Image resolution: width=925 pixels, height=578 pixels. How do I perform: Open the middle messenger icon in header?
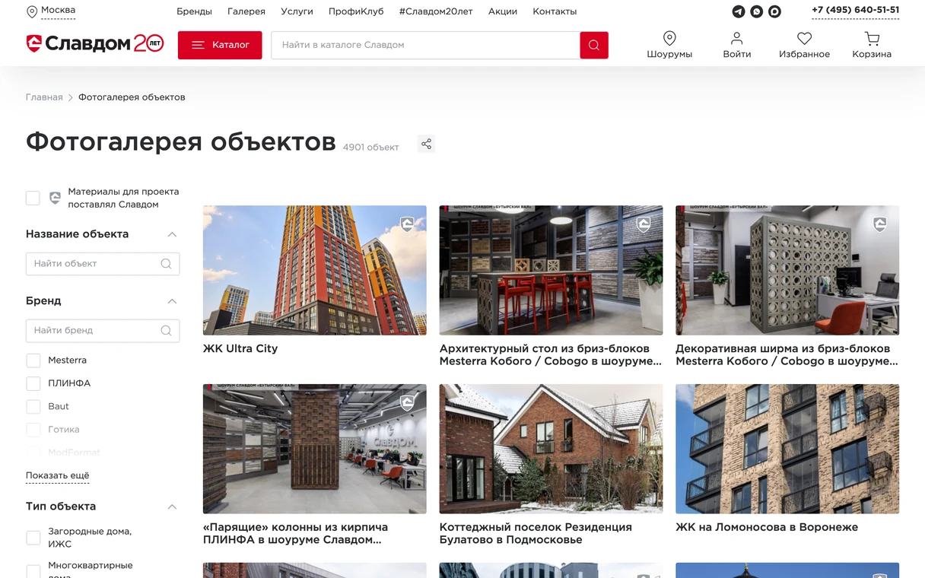click(x=756, y=11)
